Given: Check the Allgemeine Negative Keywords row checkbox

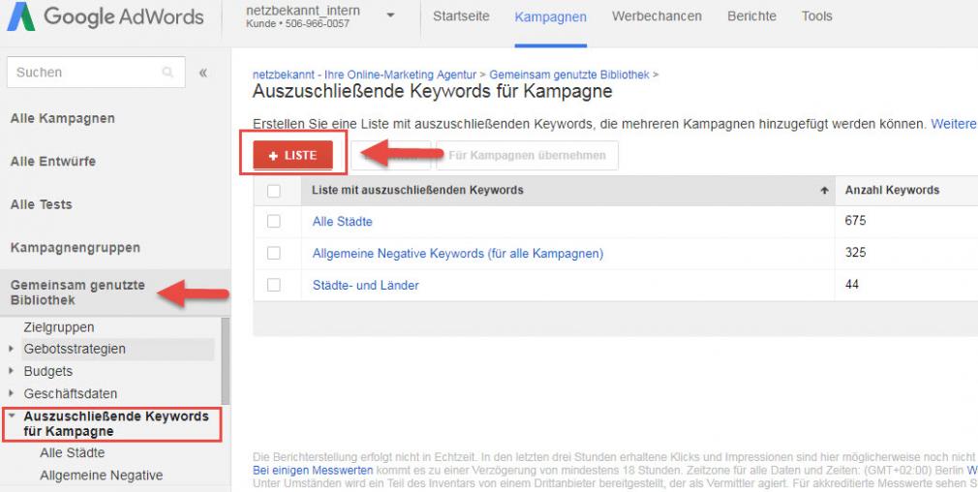Looking at the screenshot, I should tap(274, 253).
